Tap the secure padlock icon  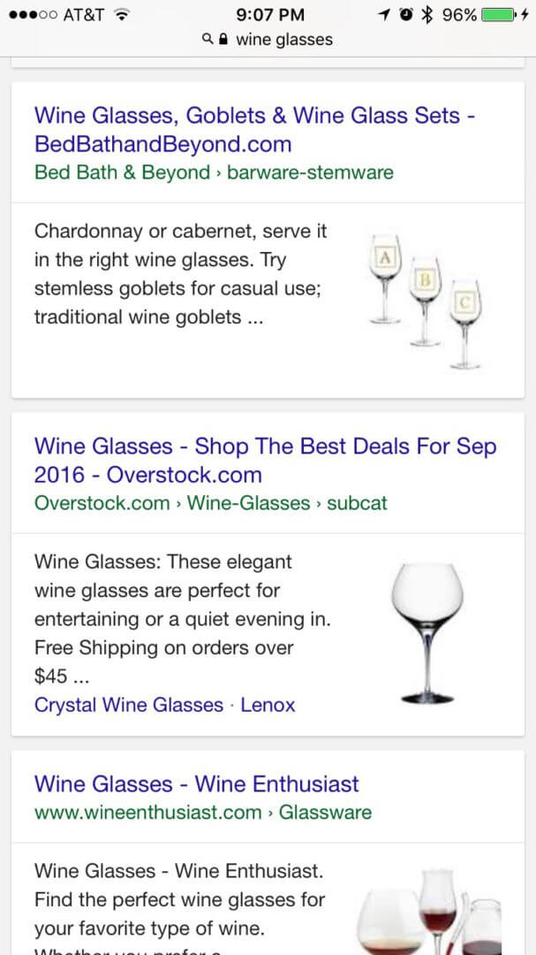223,39
